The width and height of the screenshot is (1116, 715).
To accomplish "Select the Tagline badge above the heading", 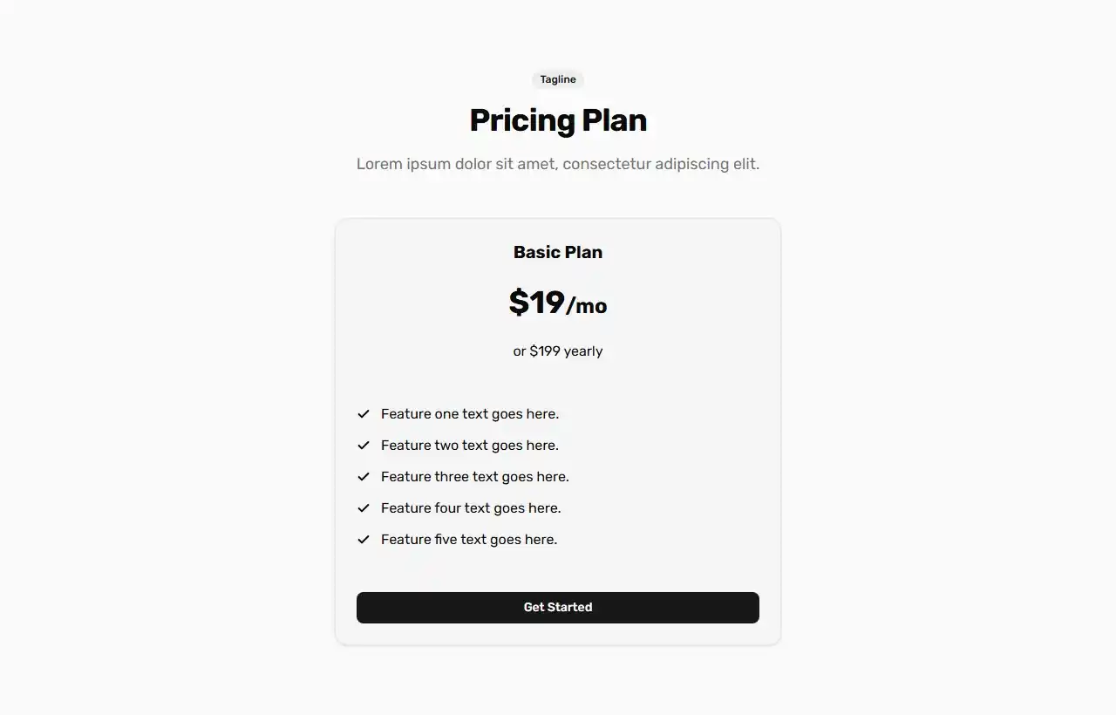I will point(557,78).
